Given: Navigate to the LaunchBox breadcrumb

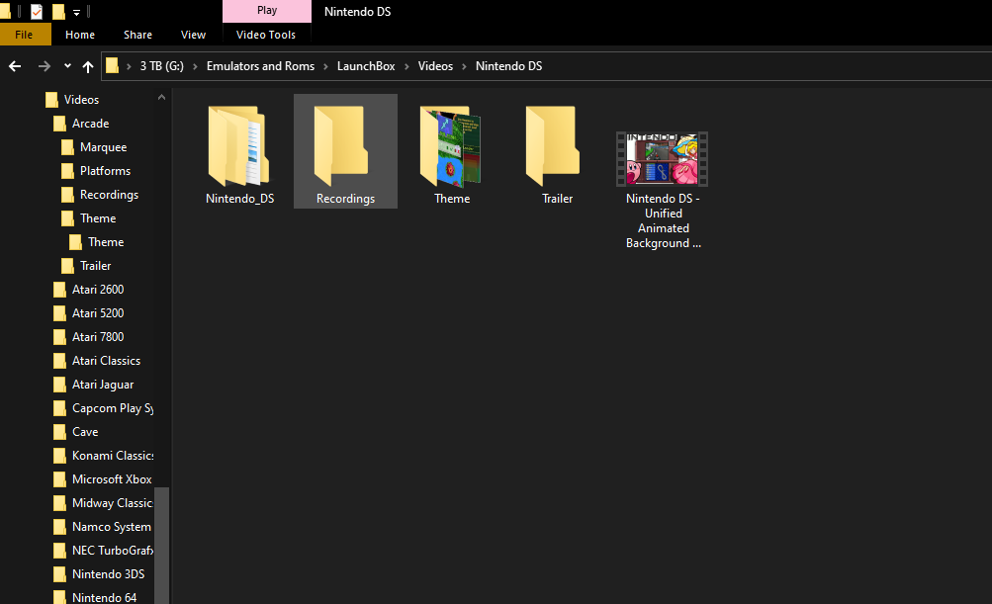Looking at the screenshot, I should [366, 66].
